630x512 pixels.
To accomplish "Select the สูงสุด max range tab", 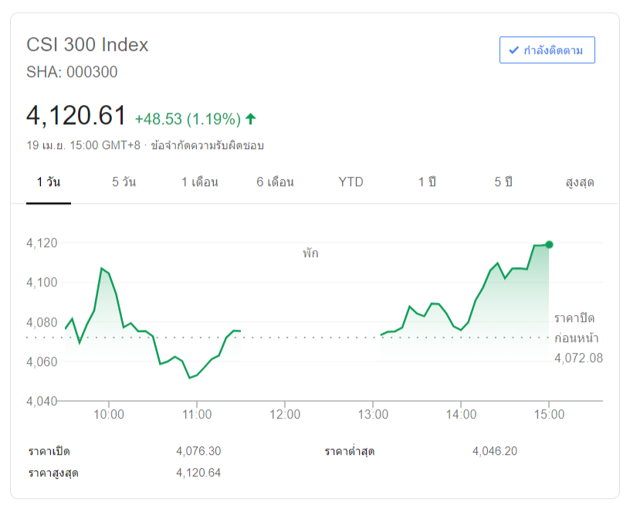I will 580,182.
